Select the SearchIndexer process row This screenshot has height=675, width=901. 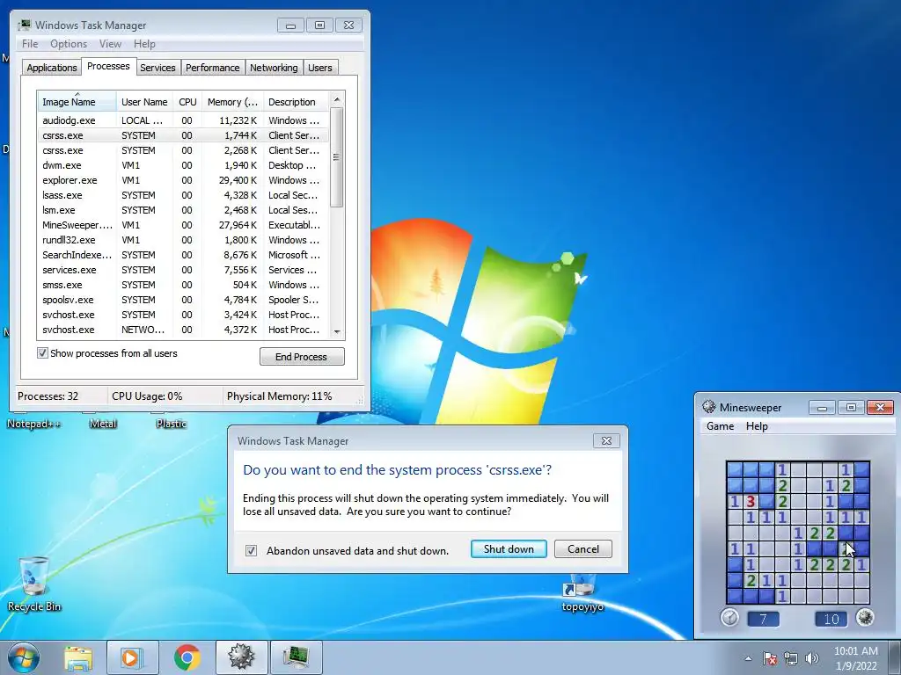point(183,255)
